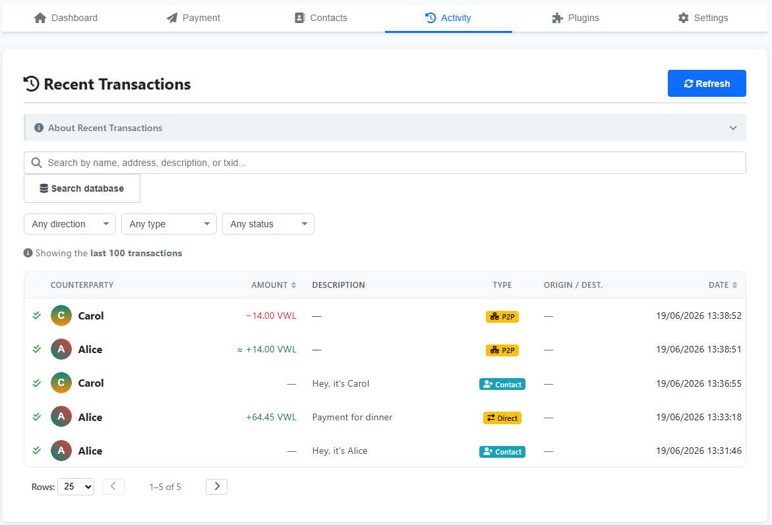This screenshot has width=772, height=525.
Task: Go to the Plugins tab
Action: [576, 18]
